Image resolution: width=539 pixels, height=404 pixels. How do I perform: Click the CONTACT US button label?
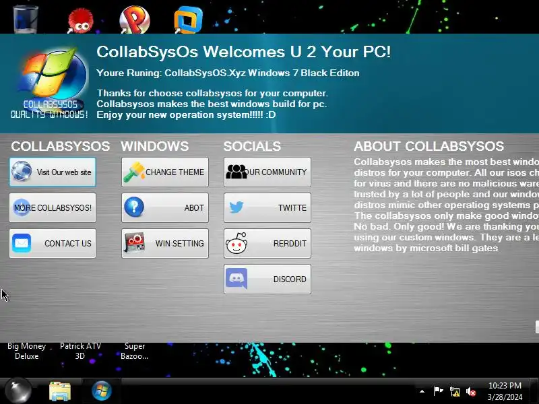[x=68, y=243]
